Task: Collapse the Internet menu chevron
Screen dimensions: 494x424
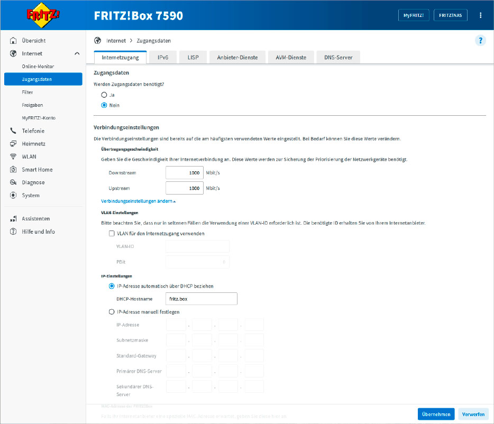Action: click(x=77, y=53)
